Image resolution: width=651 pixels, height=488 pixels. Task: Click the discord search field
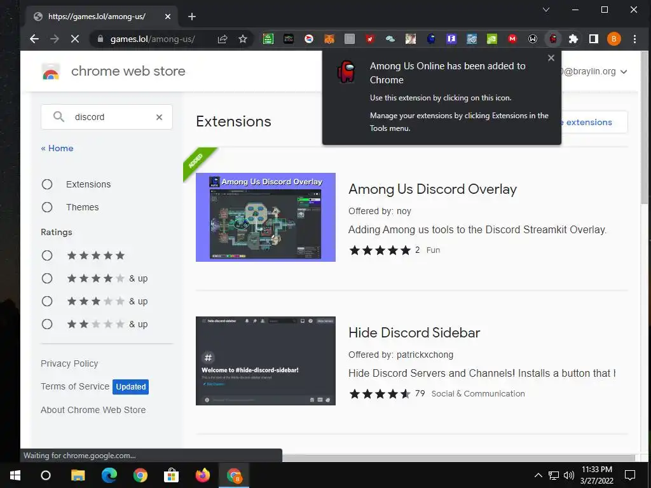tap(107, 117)
